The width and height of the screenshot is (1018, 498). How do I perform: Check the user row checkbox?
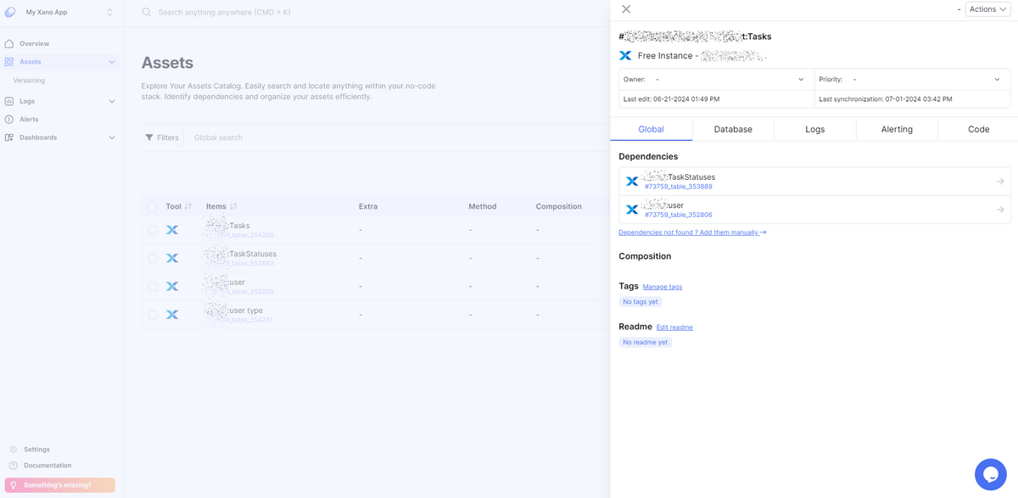(x=152, y=287)
